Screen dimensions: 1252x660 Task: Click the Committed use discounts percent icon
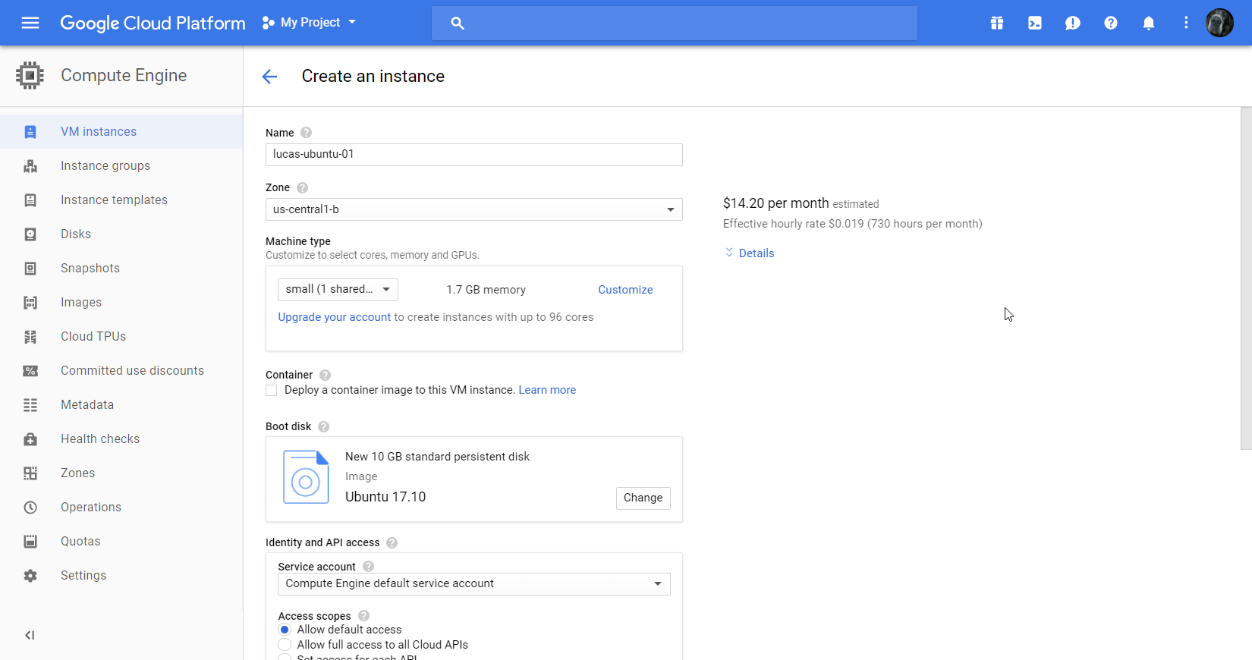click(x=30, y=371)
